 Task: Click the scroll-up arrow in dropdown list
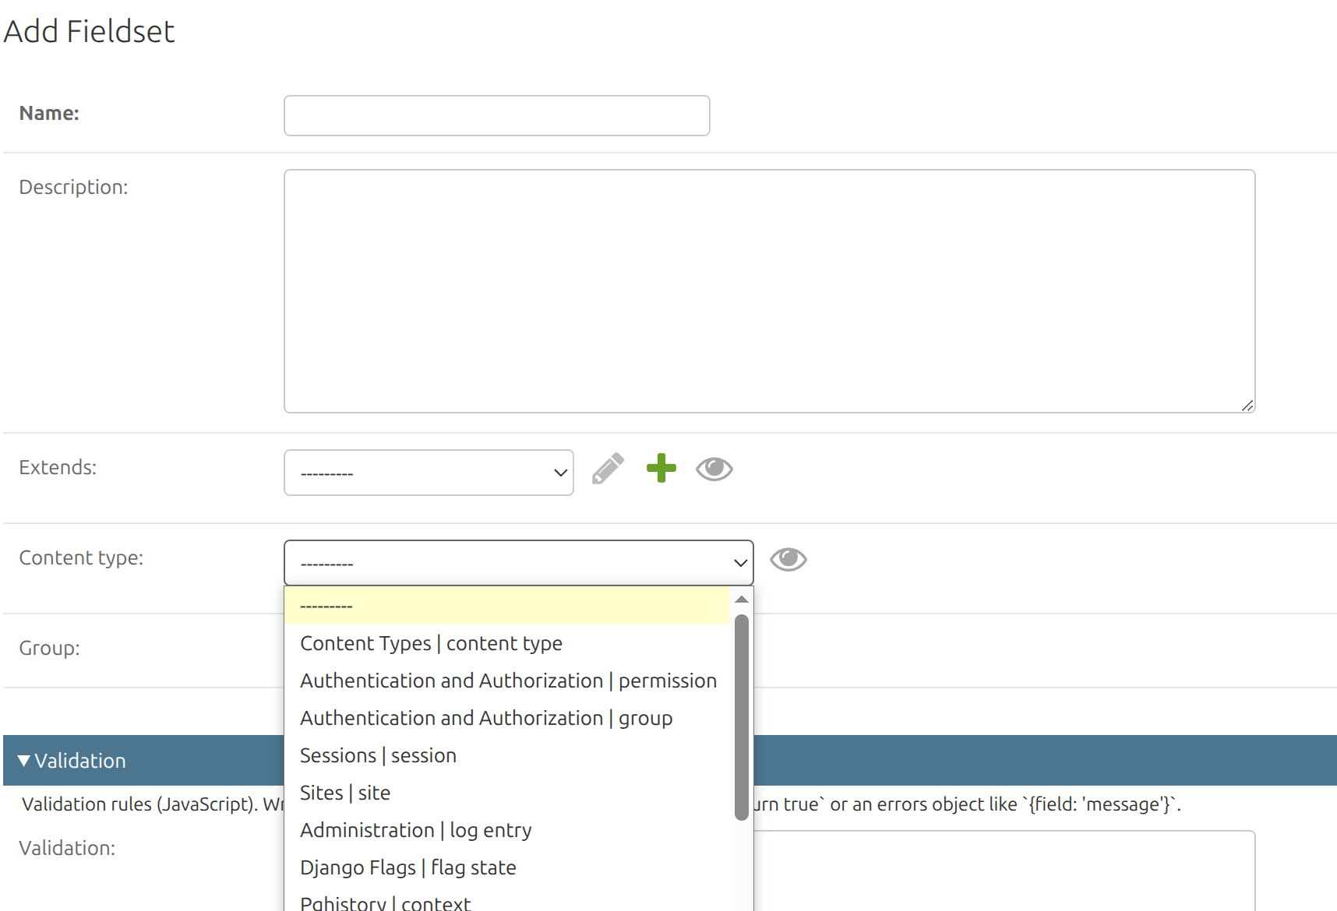[x=742, y=600]
